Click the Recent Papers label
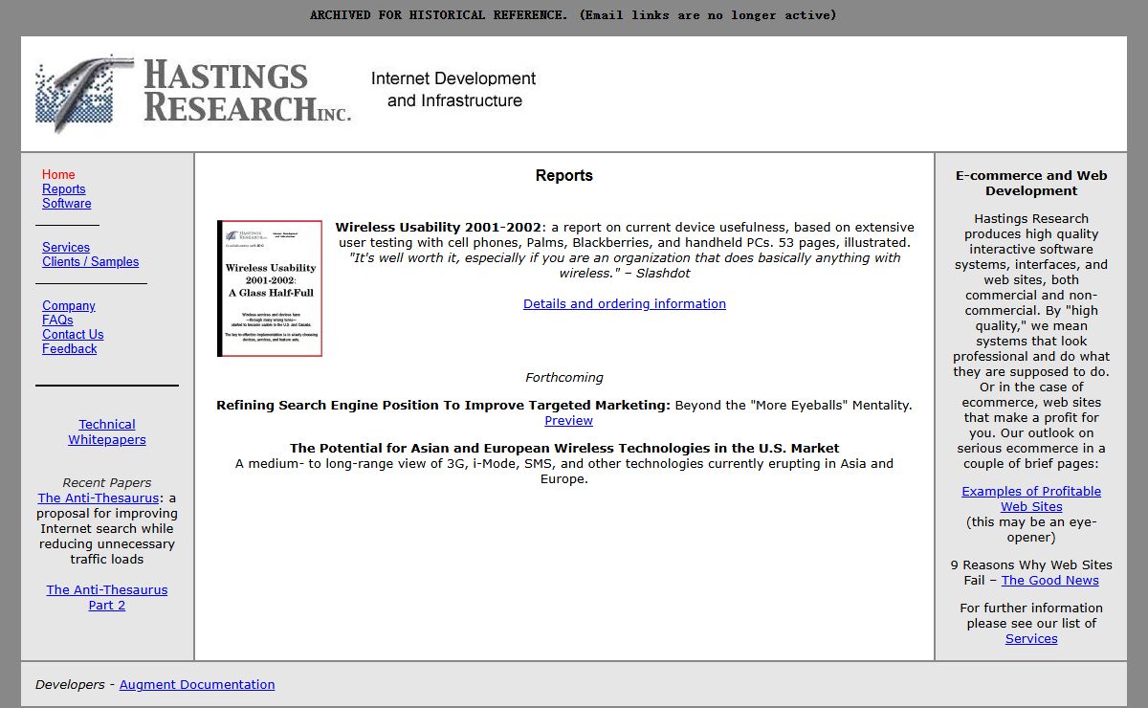The width and height of the screenshot is (1148, 708). click(107, 482)
